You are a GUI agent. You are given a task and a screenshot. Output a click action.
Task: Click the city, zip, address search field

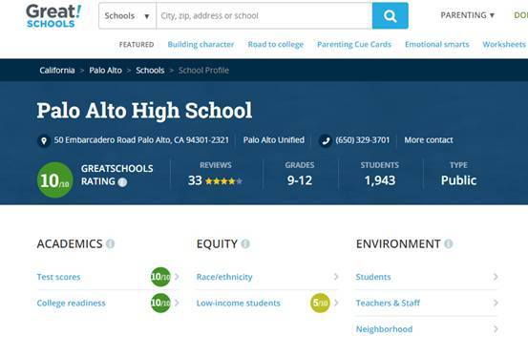(x=264, y=16)
